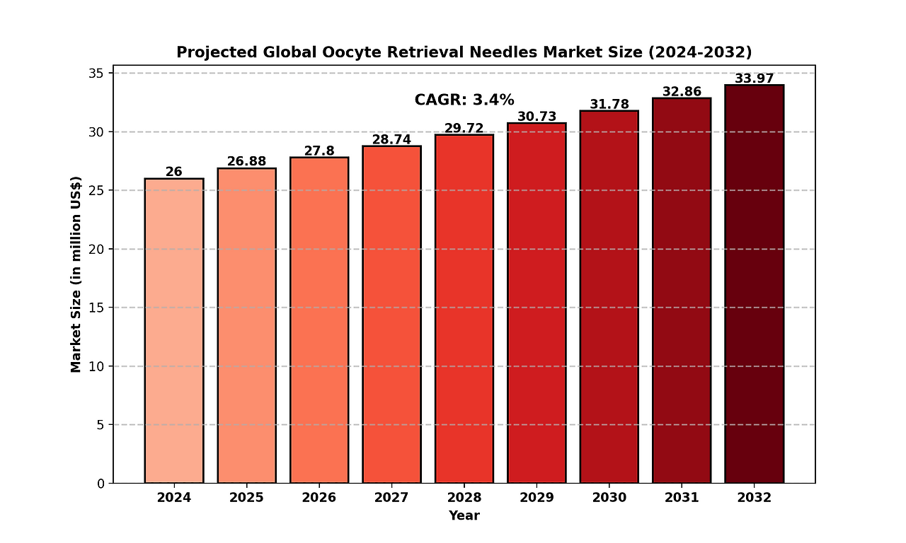Select the 2029 bar
Screen dimensions: 906x543
tap(537, 303)
